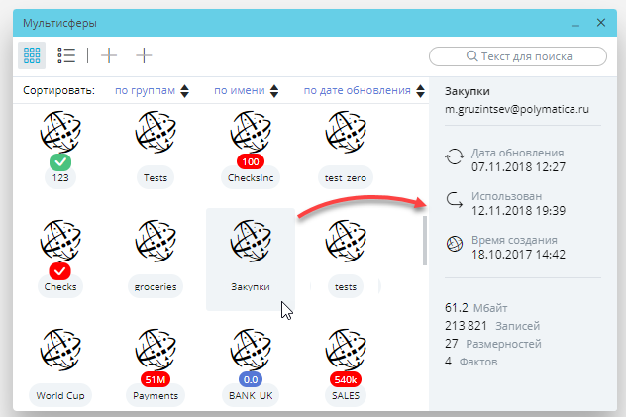Switch to grid view icon
Screen dimensions: 626x417
32,55
